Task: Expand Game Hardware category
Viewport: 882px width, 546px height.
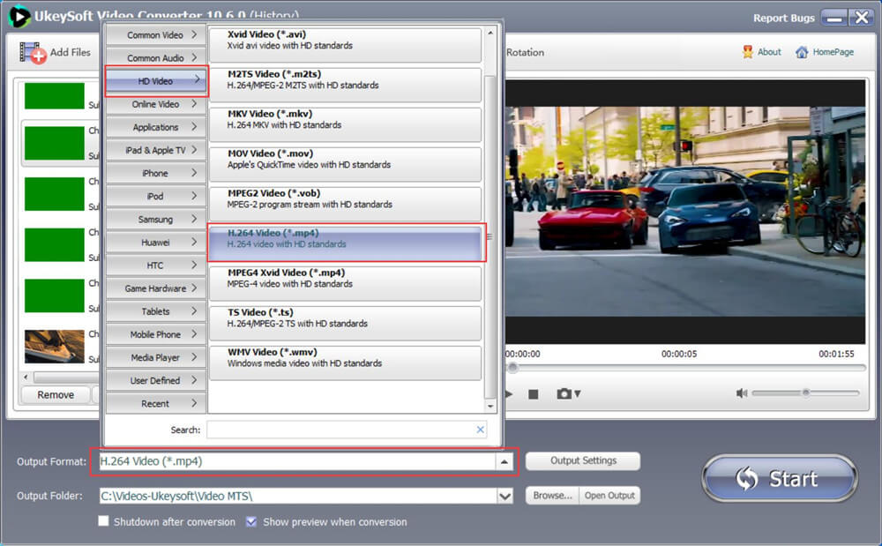Action: tap(155, 288)
